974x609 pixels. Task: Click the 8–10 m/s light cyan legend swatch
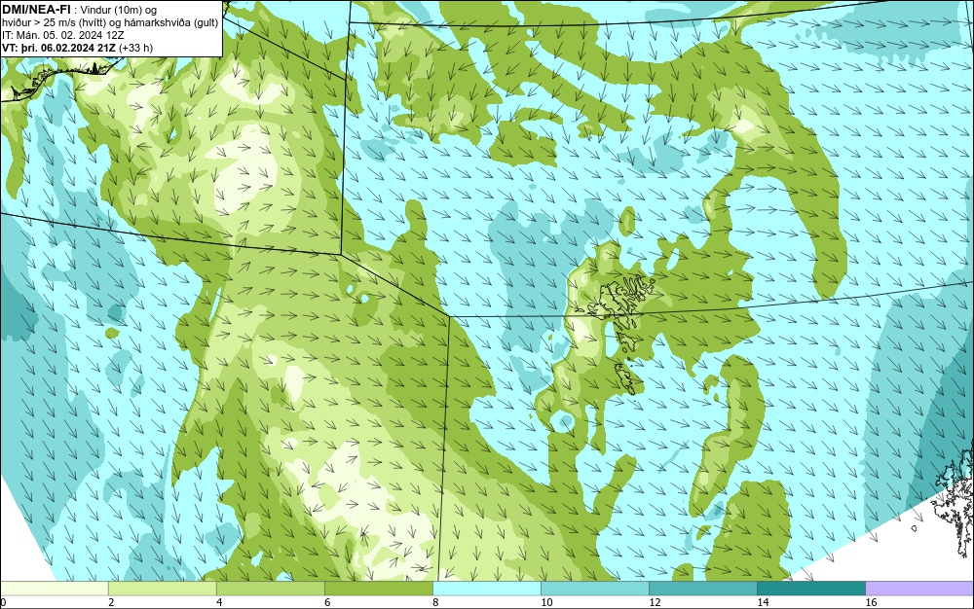coord(486,588)
